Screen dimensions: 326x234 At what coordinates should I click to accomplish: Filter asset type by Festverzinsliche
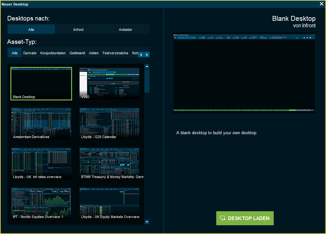coord(115,53)
